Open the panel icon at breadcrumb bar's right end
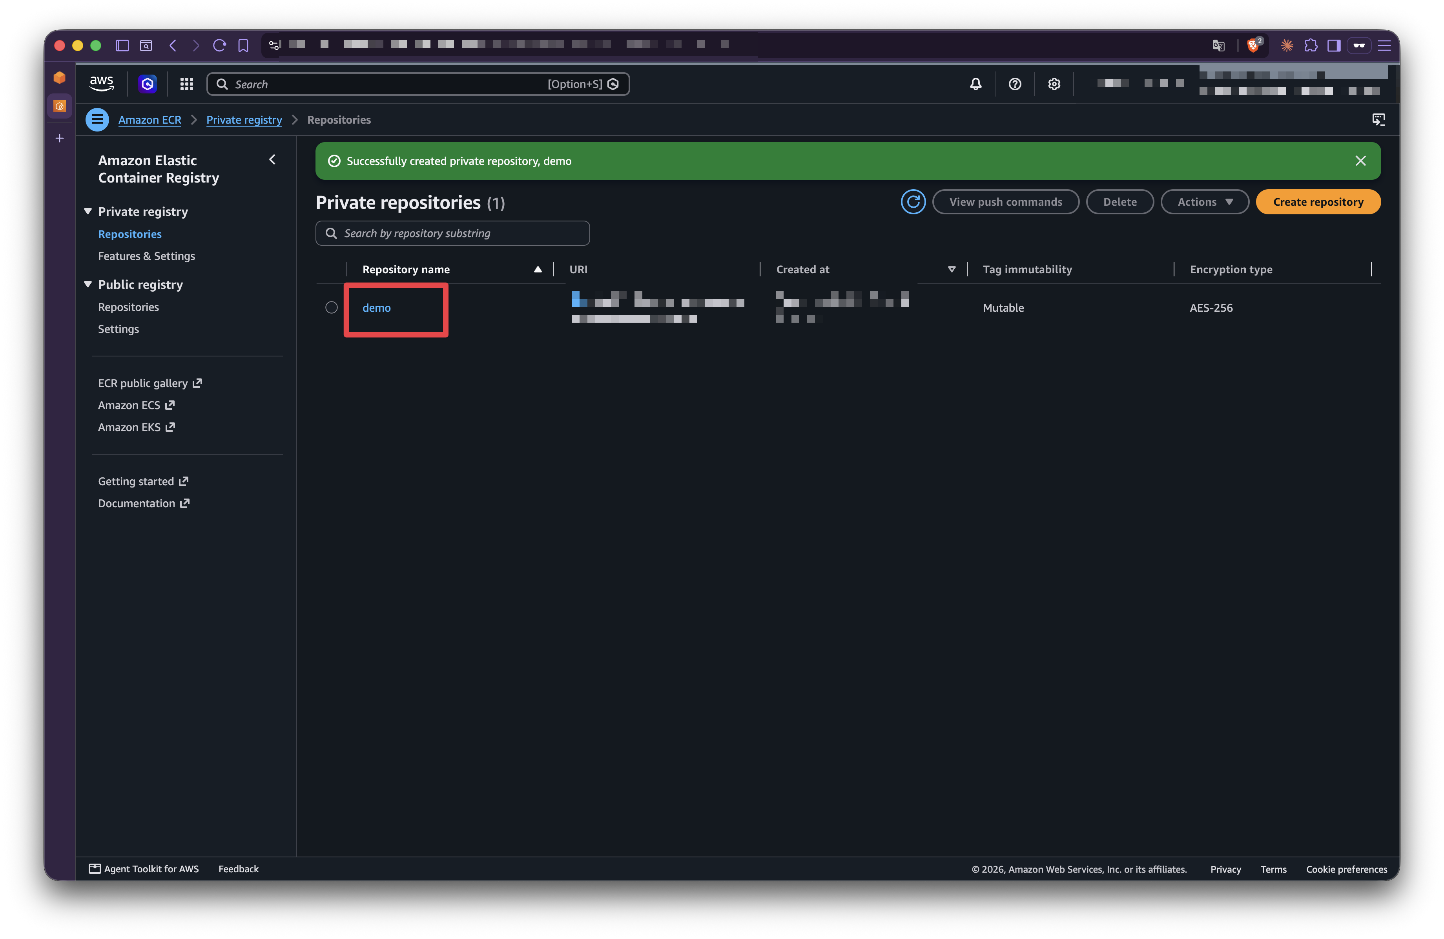This screenshot has width=1444, height=939. click(1378, 120)
